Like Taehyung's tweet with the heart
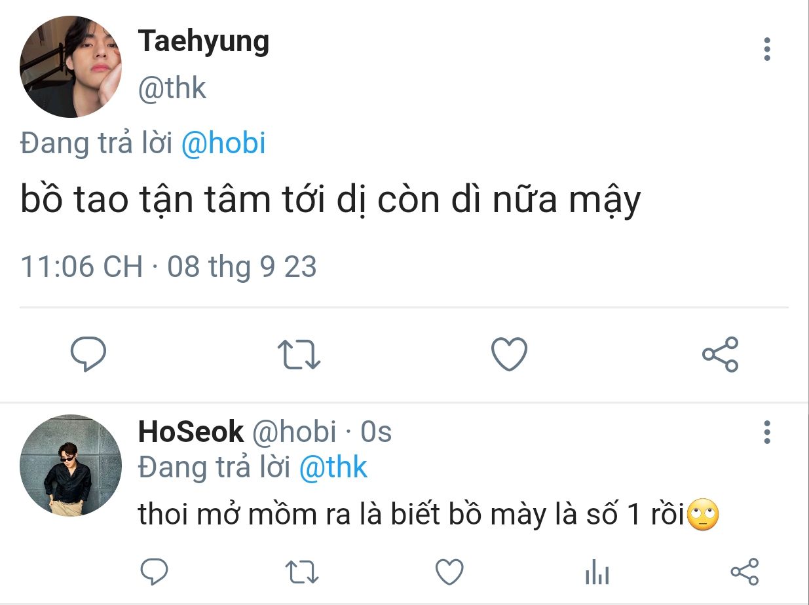809x605 pixels. pos(509,354)
